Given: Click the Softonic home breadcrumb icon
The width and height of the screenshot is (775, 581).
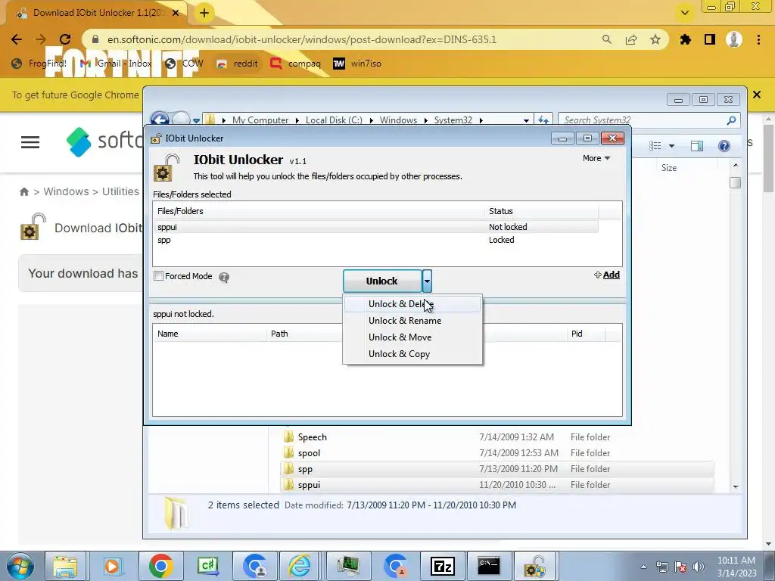Looking at the screenshot, I should click(x=23, y=191).
